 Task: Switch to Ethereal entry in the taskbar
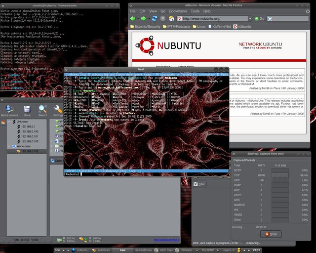(184, 250)
